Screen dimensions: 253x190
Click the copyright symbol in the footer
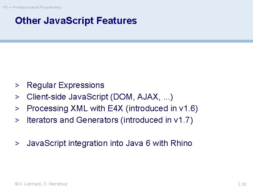[17, 184]
